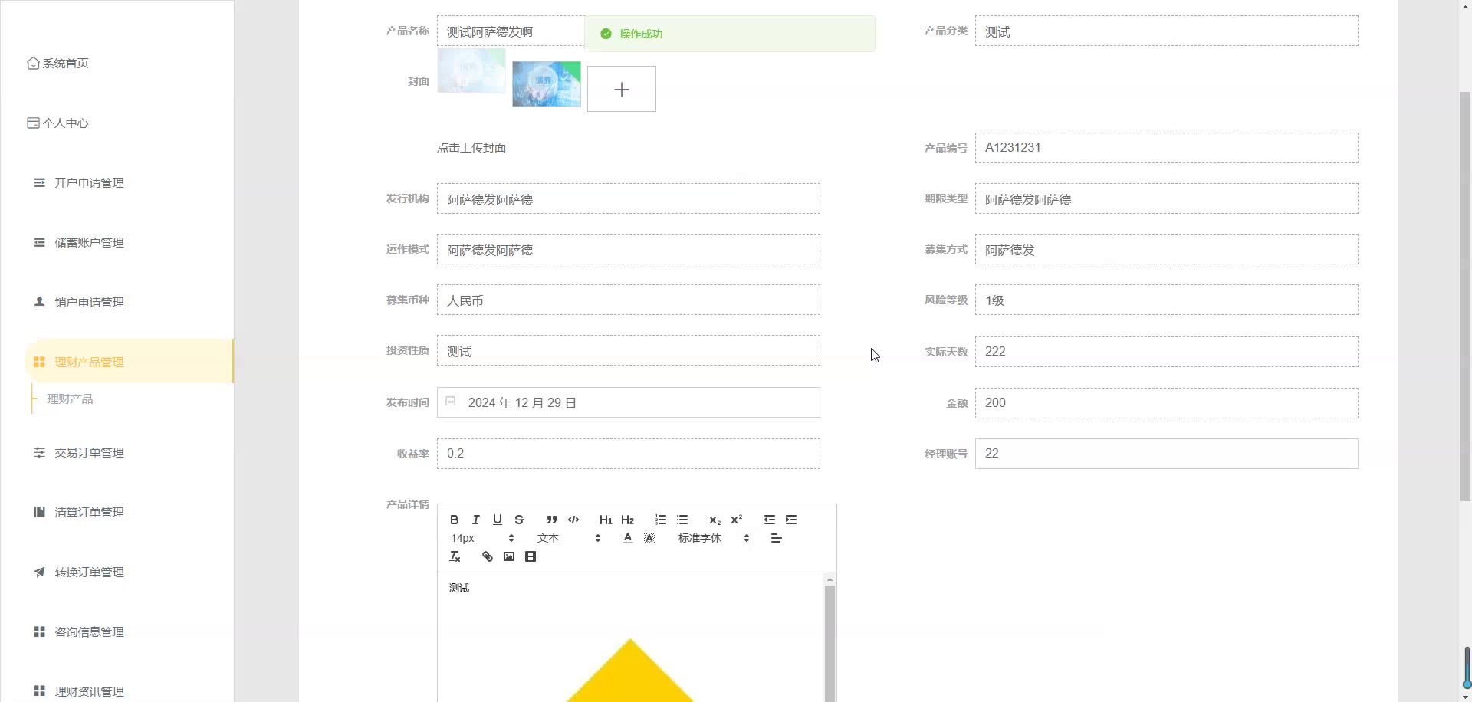Select 理财产品 submenu item
1472x702 pixels.
[70, 399]
